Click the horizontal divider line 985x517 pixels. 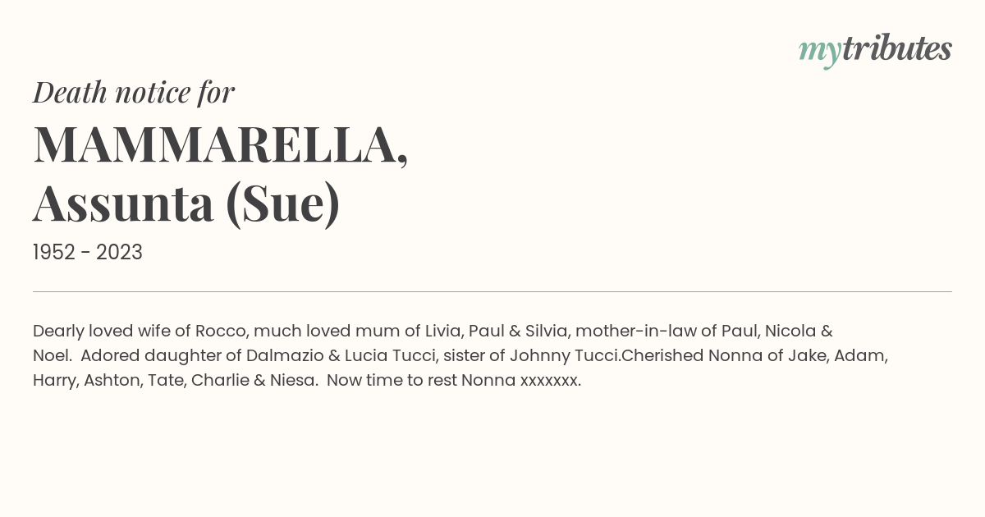[x=492, y=291]
